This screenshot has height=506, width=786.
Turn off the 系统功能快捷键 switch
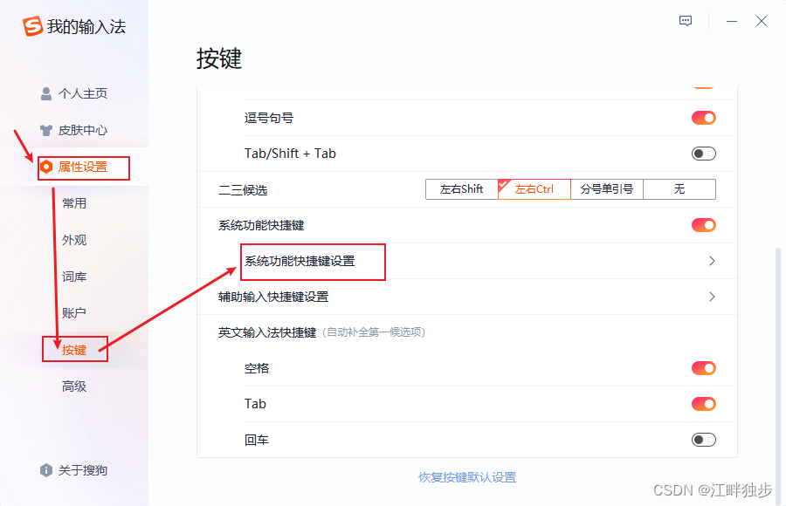[x=704, y=224]
